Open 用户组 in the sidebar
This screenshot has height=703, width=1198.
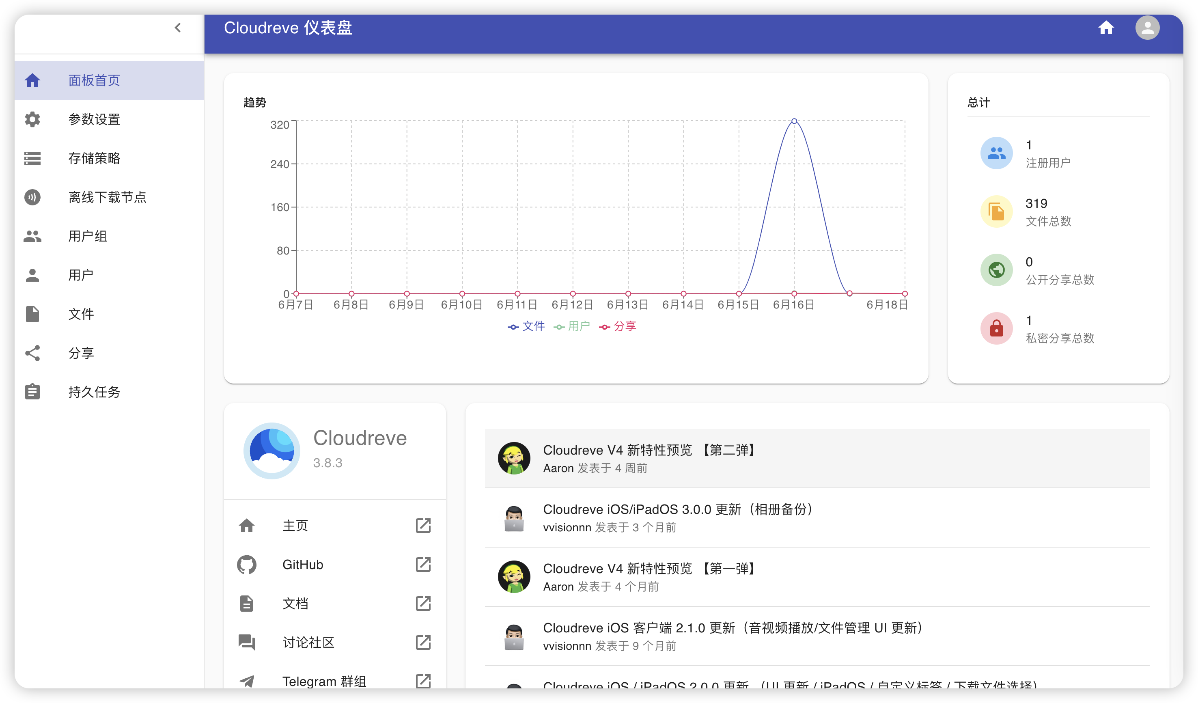pyautogui.click(x=109, y=236)
